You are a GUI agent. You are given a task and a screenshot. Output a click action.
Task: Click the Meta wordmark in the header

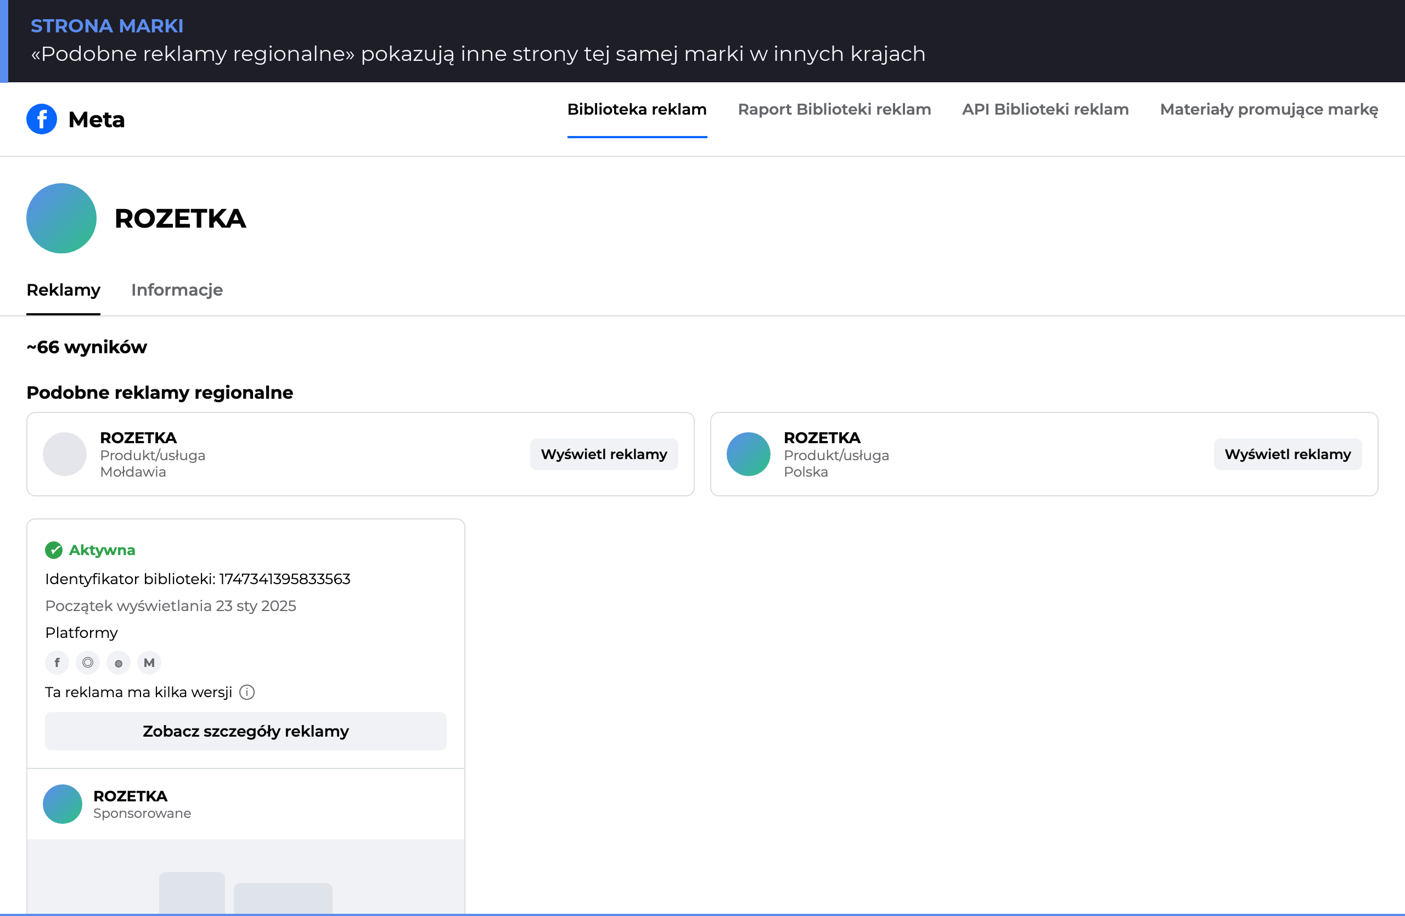(97, 120)
